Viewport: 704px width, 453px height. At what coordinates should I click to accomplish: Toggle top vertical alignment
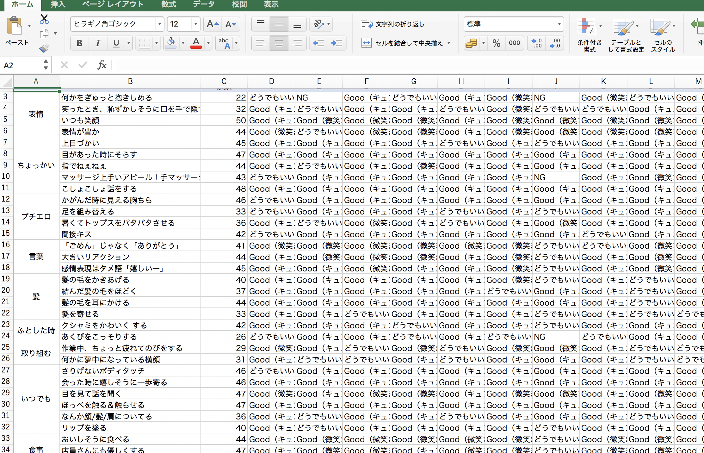[x=261, y=24]
